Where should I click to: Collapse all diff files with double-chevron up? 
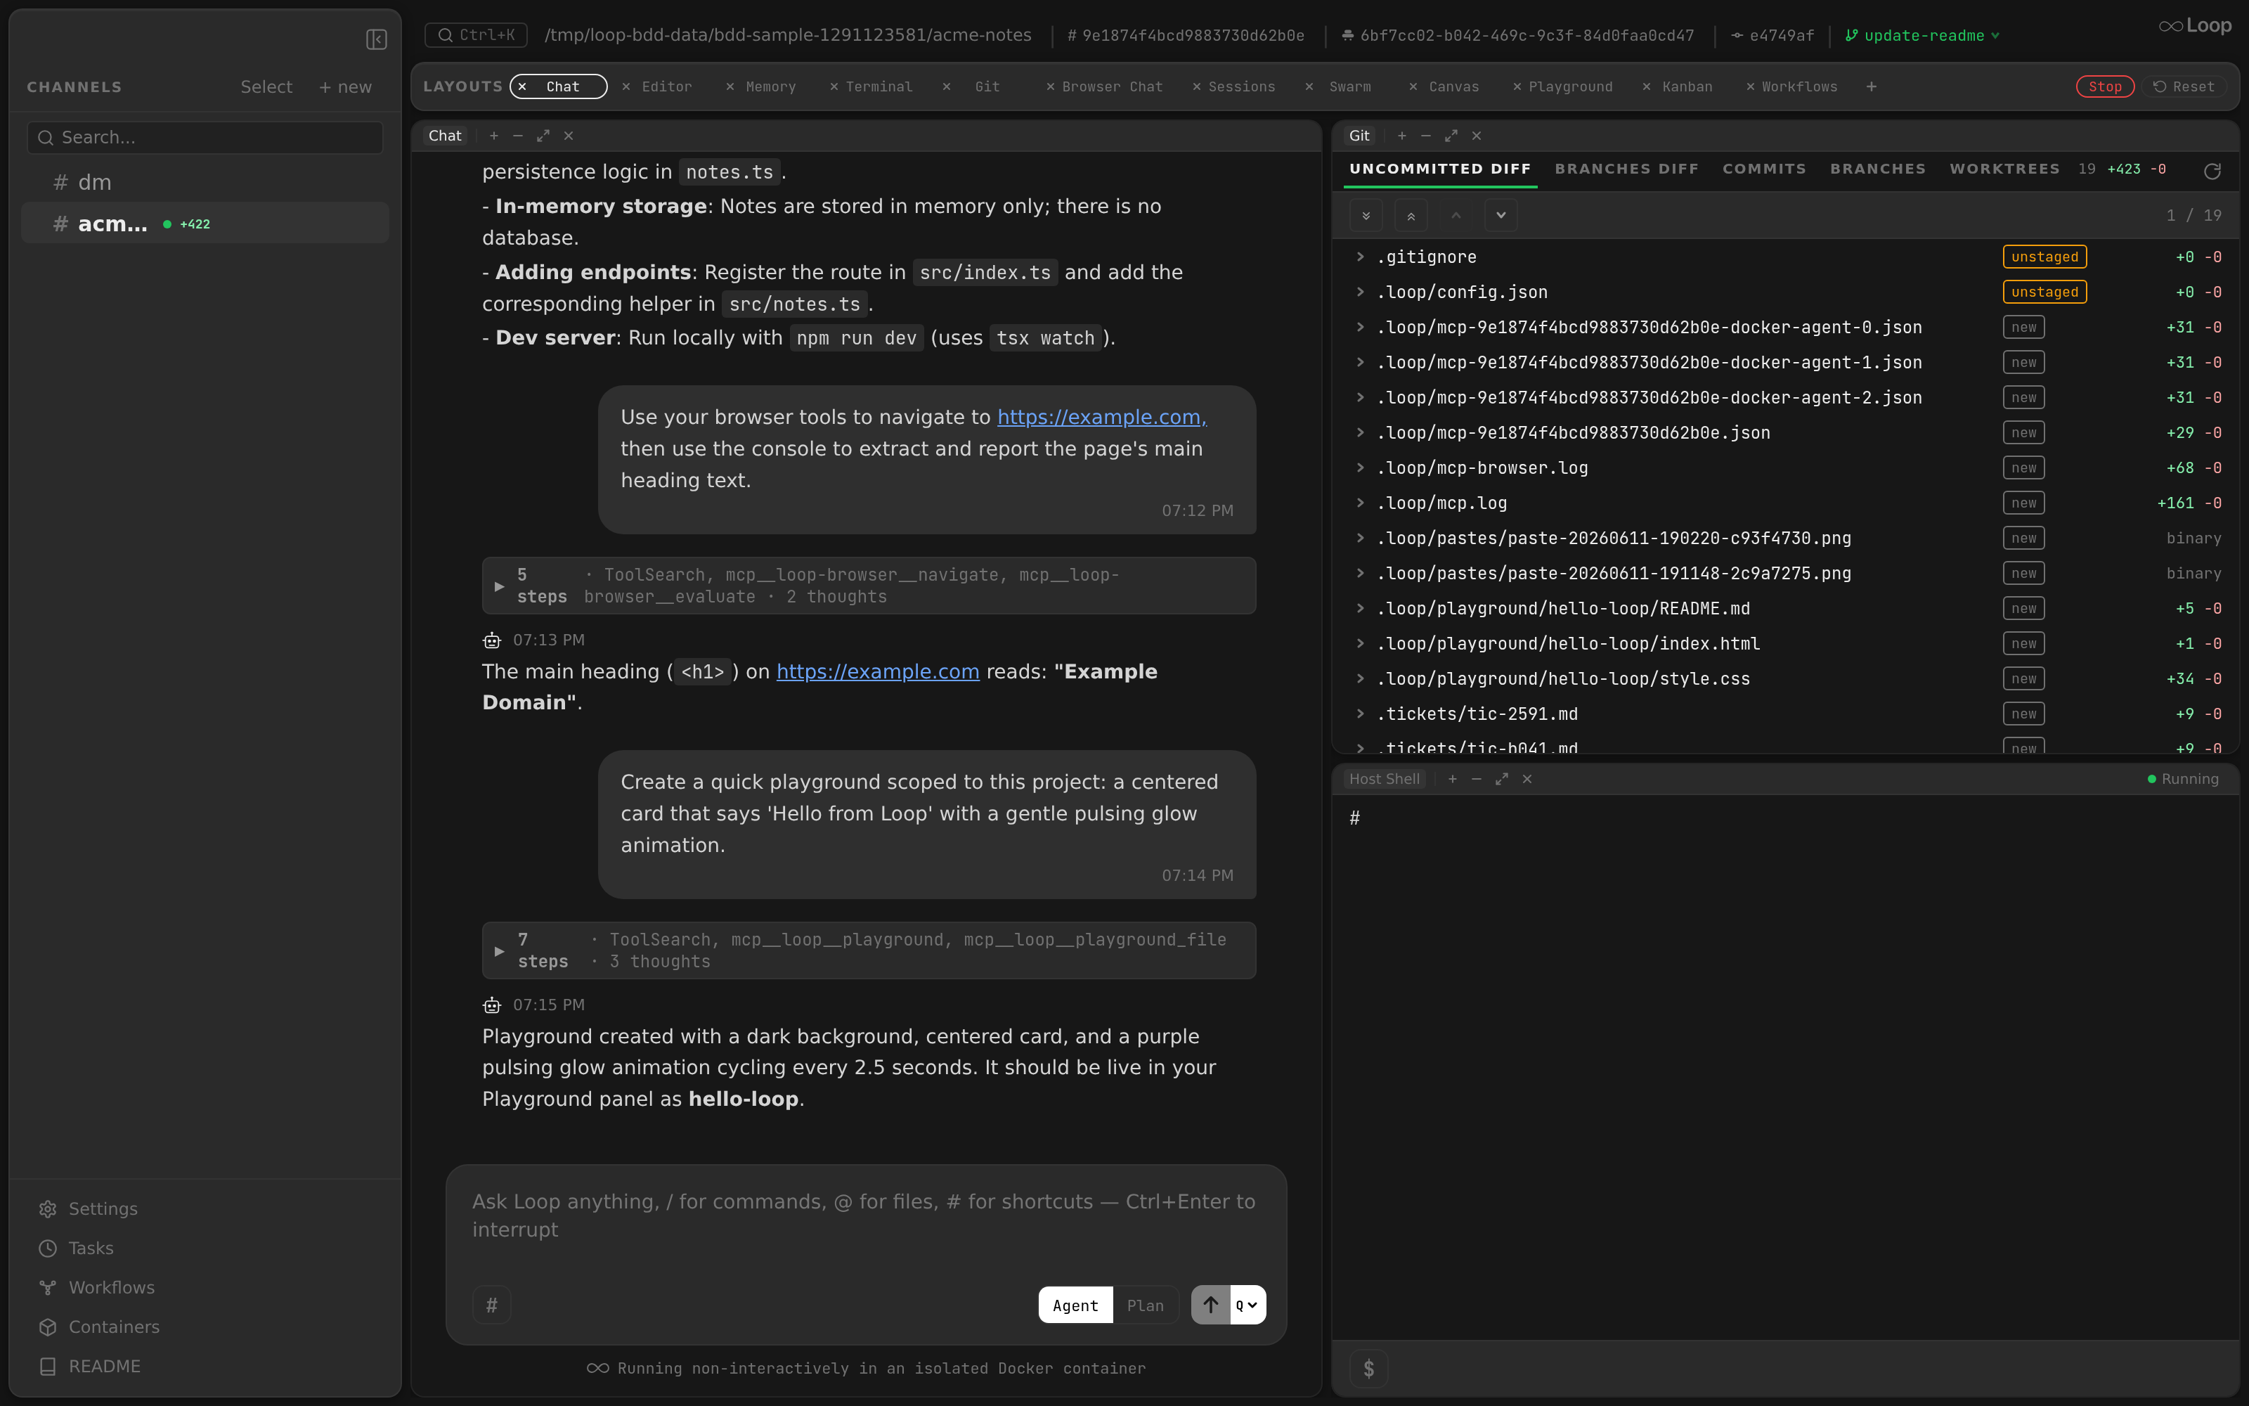click(x=1411, y=216)
